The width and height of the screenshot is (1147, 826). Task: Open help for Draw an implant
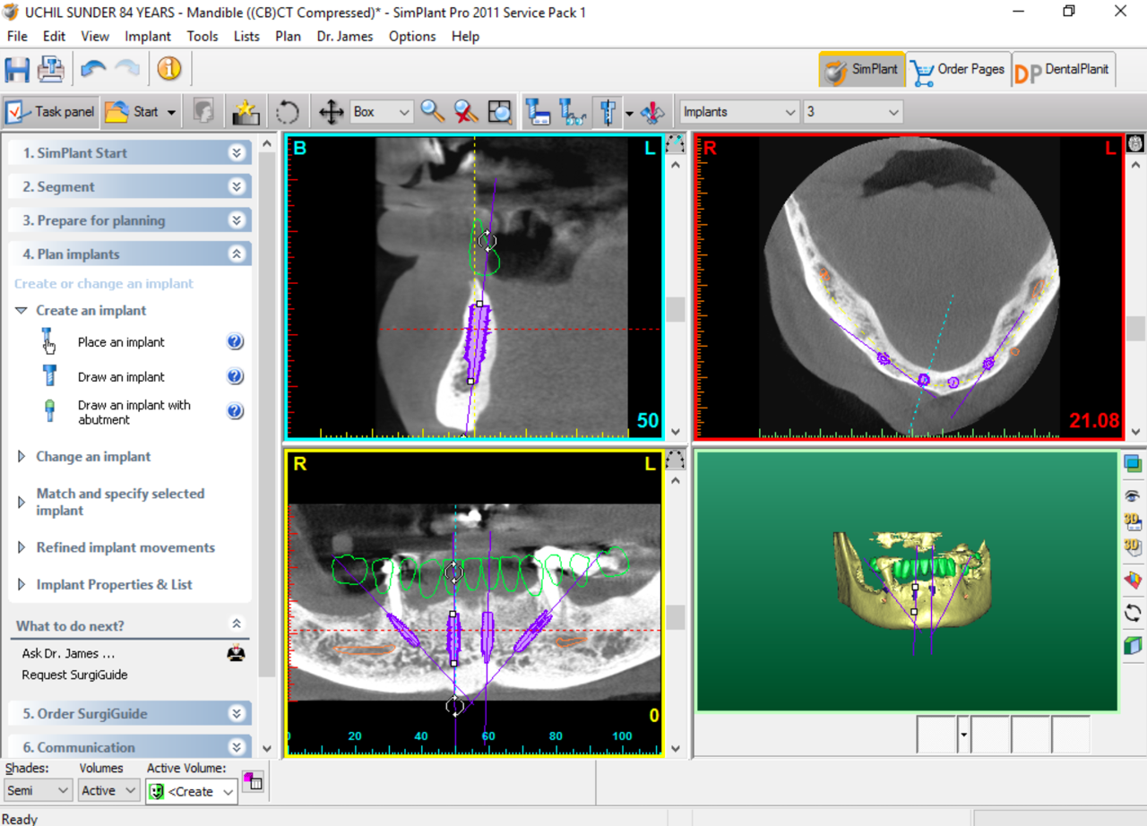point(235,376)
